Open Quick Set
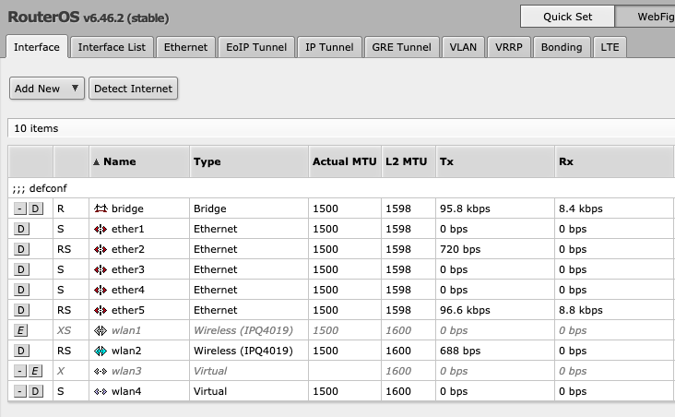Screen dimensions: 675x417 567,17
